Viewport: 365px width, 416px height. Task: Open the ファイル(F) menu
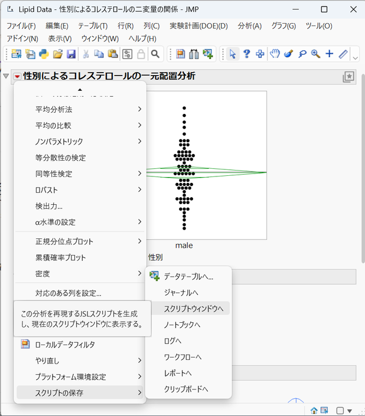[21, 26]
